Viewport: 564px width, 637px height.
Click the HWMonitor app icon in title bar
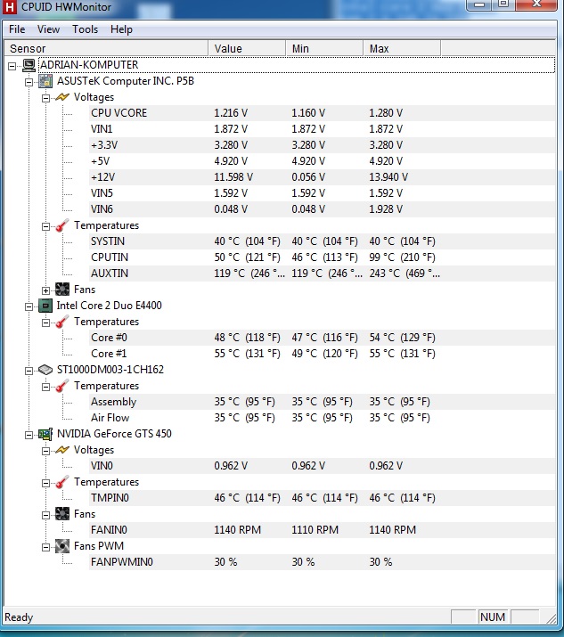9,6
